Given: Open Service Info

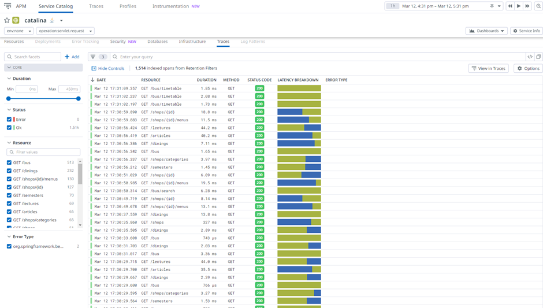Looking at the screenshot, I should [526, 31].
